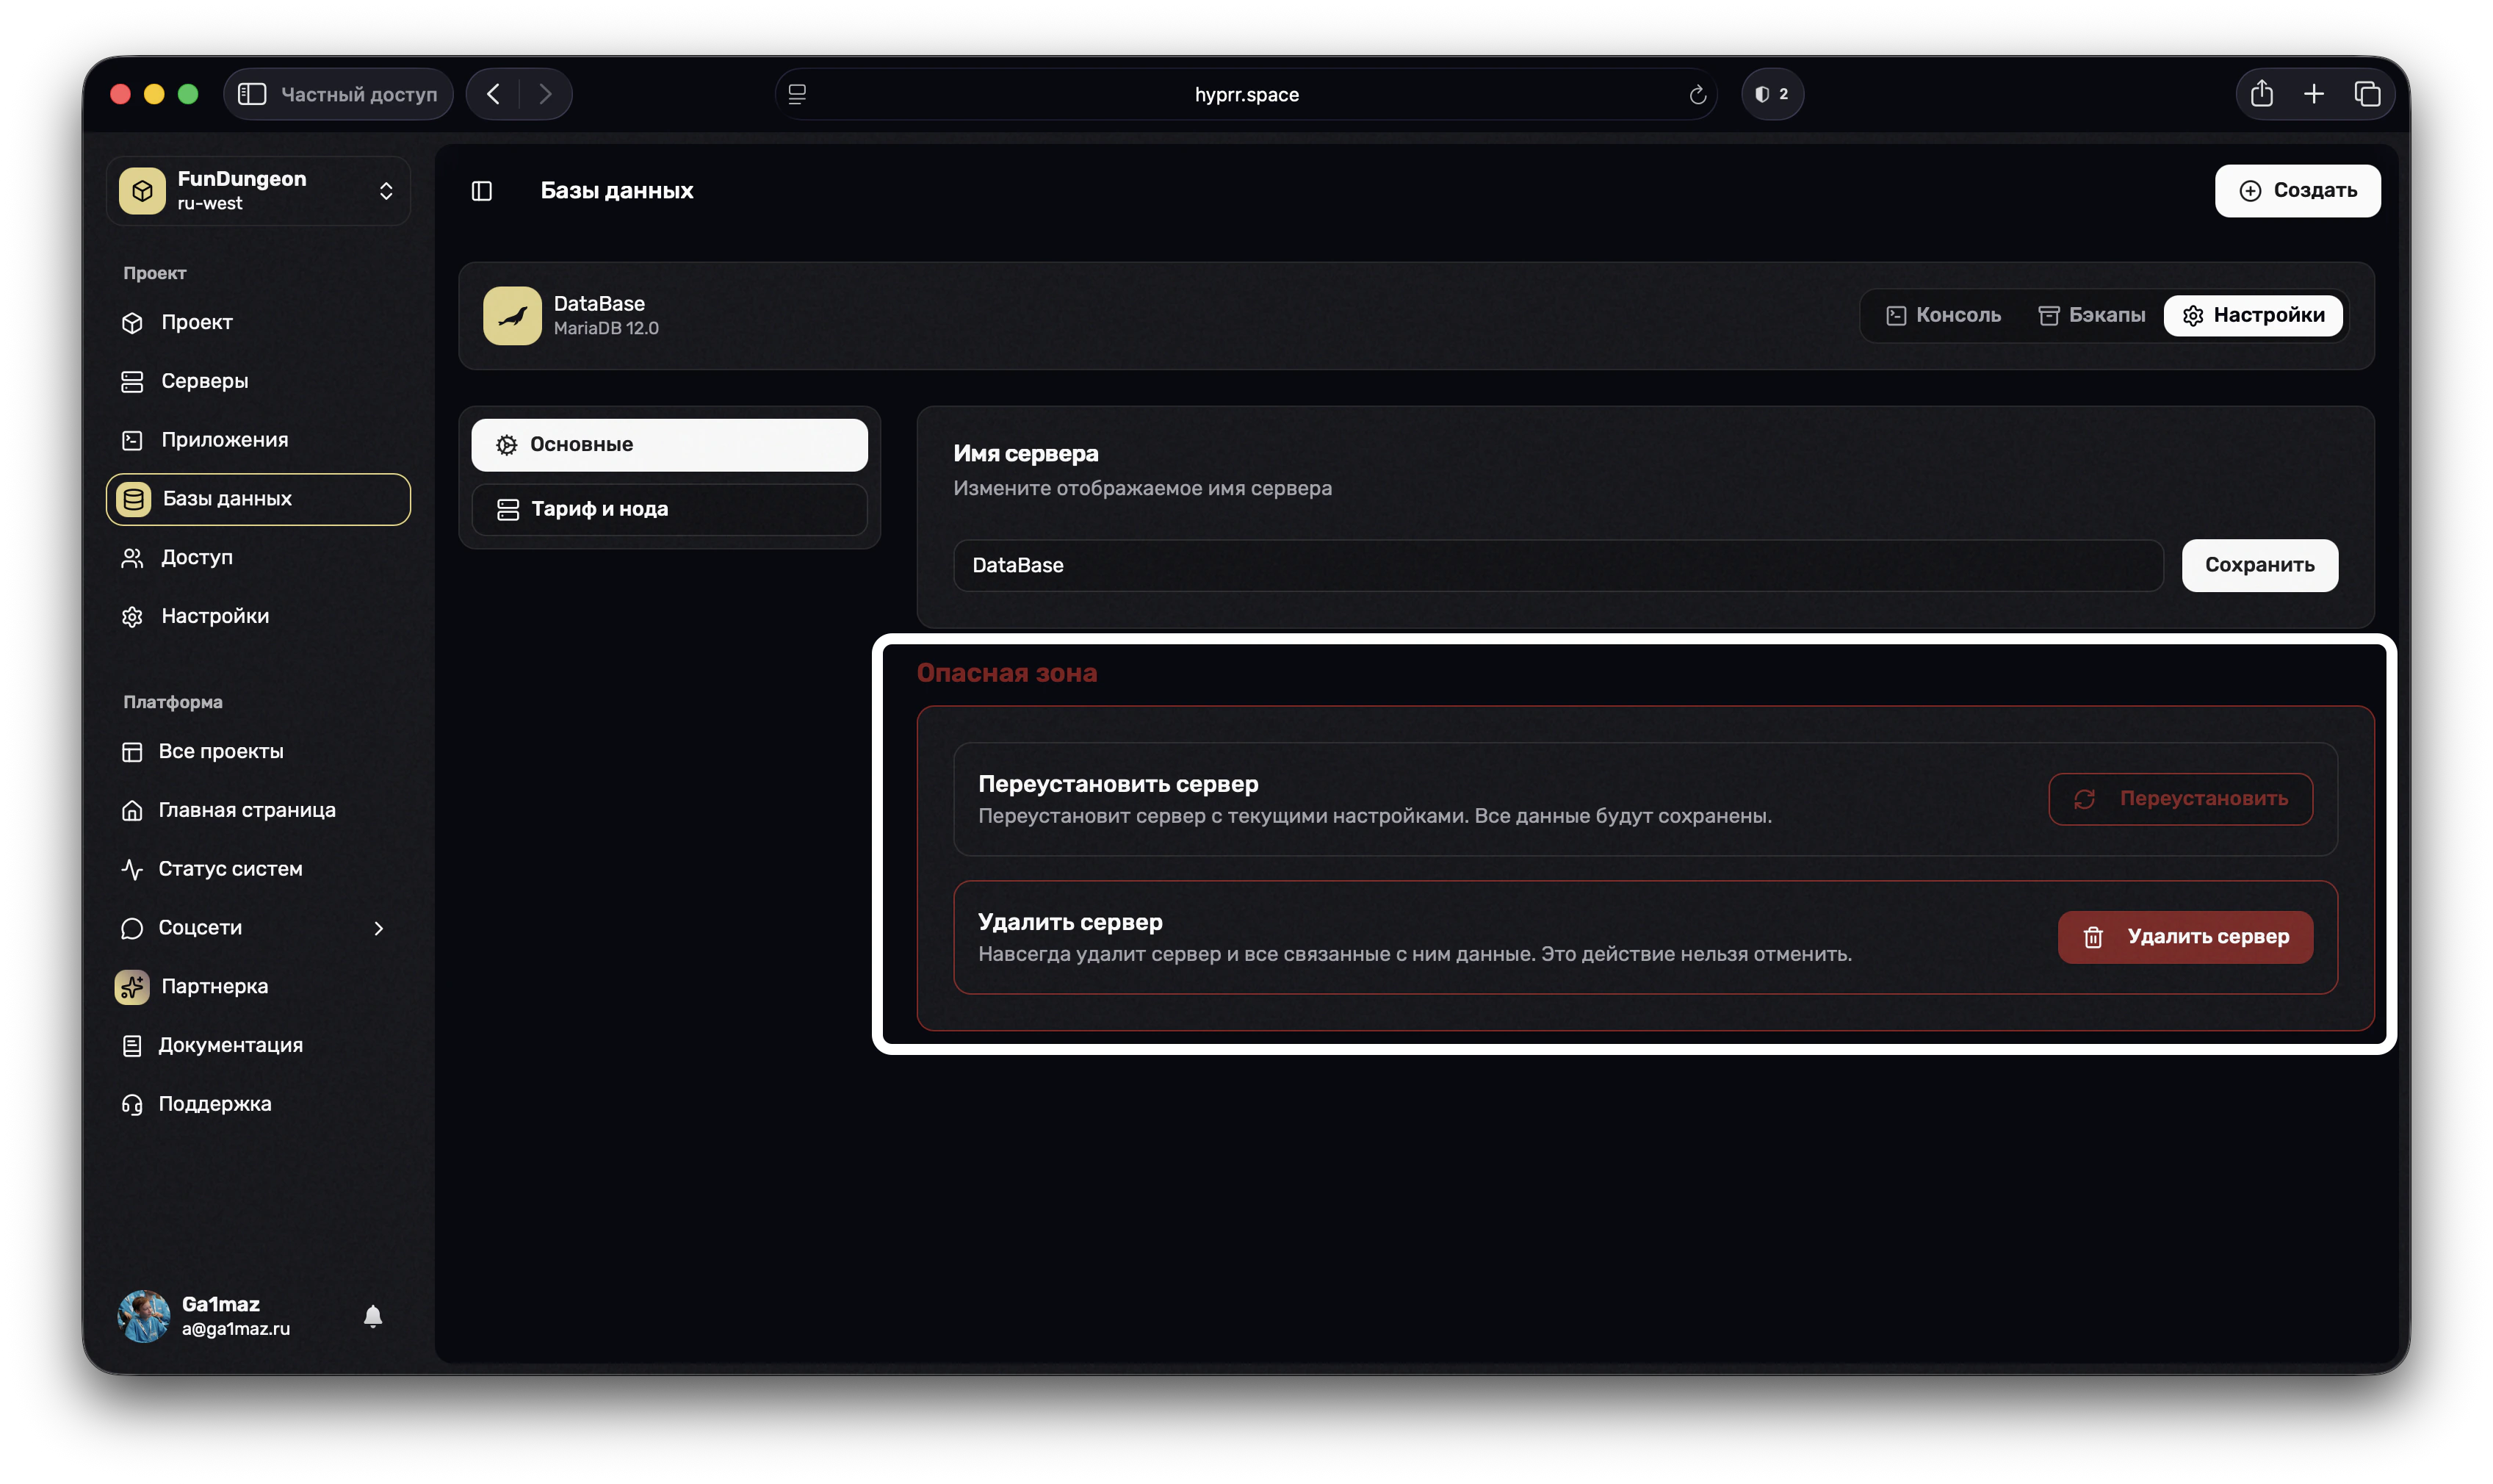Click the Ga1maz user avatar
This screenshot has height=1484, width=2493.
click(144, 1316)
